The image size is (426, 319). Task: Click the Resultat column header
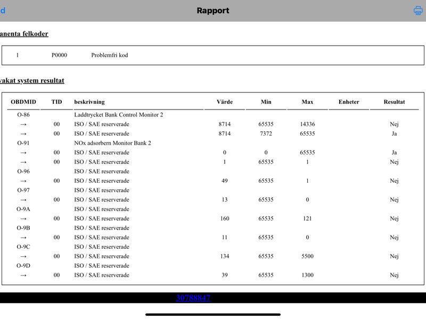[x=394, y=102]
